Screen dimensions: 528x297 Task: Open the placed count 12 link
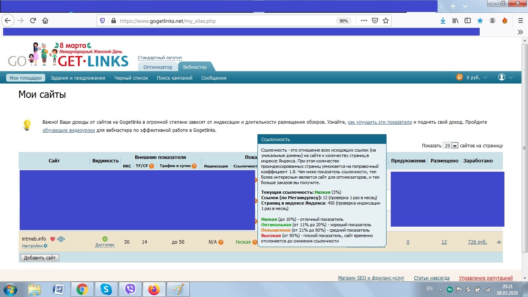point(444,242)
